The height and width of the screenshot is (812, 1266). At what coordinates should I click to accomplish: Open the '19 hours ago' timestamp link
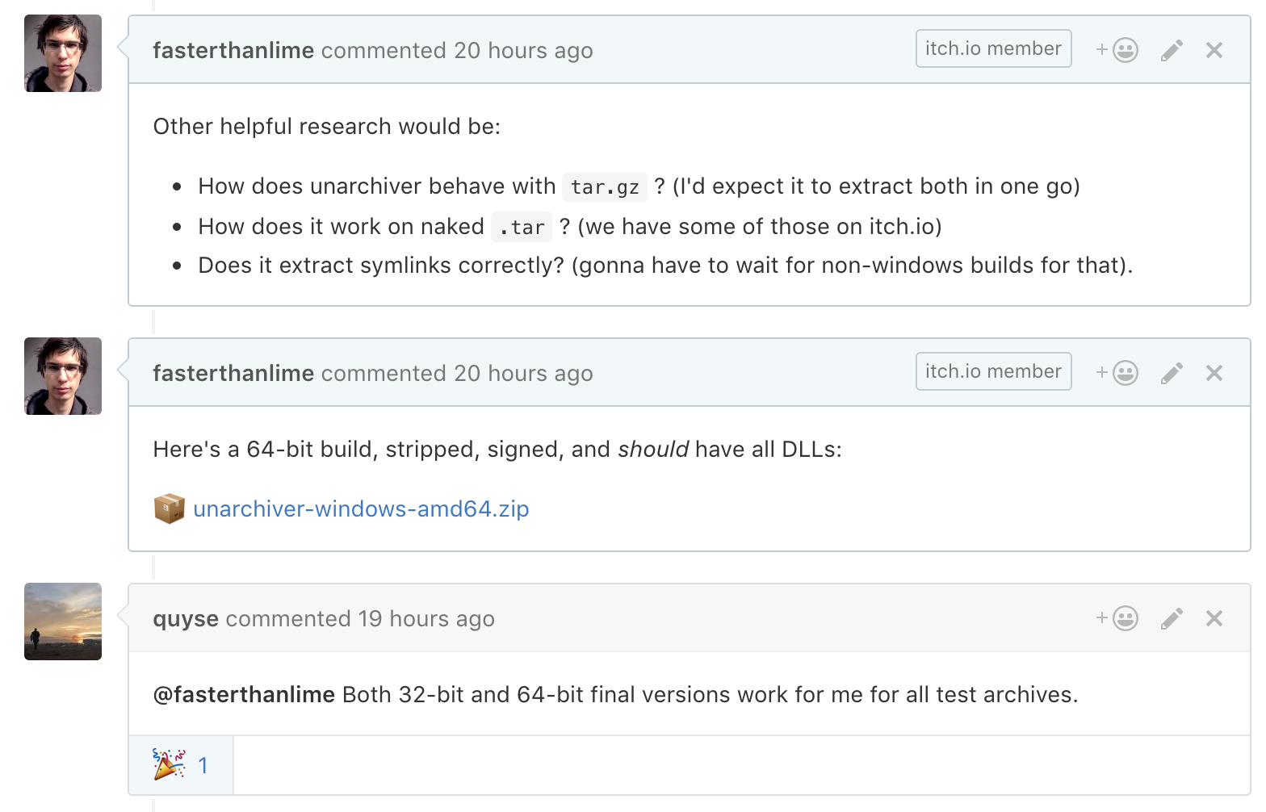[426, 619]
